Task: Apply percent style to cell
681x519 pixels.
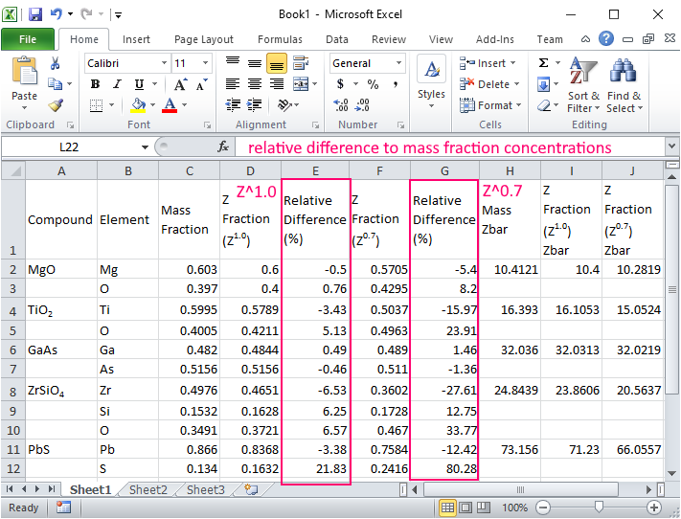Action: [x=373, y=84]
